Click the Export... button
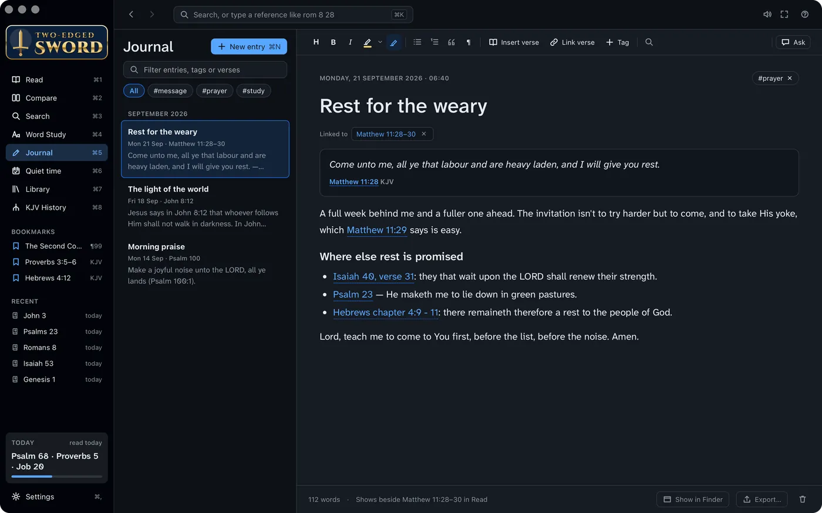Screen dimensions: 822x513 (x=762, y=500)
